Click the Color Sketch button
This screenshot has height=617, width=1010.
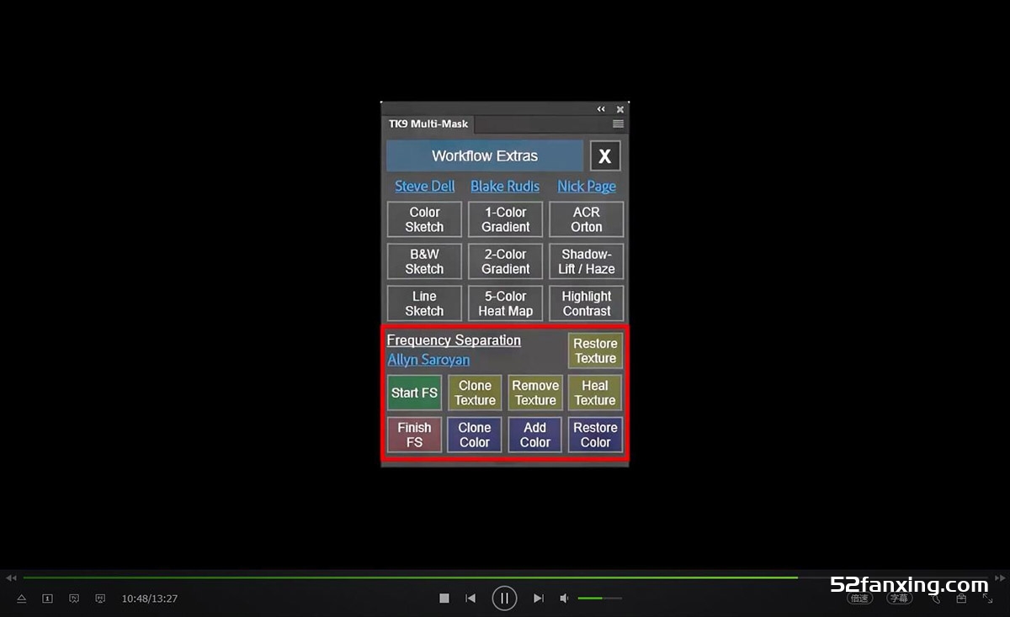tap(424, 219)
